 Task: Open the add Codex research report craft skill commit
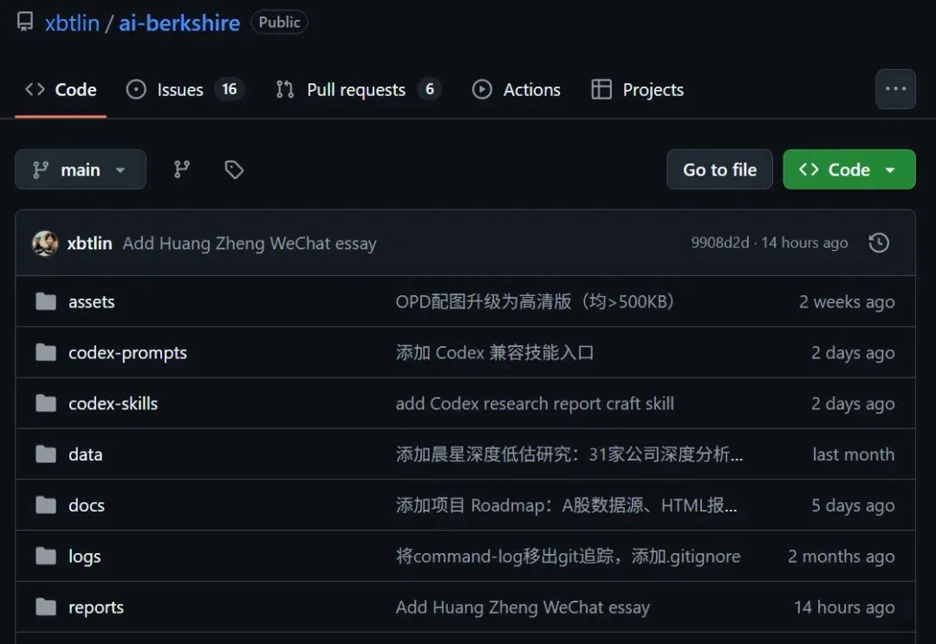535,403
